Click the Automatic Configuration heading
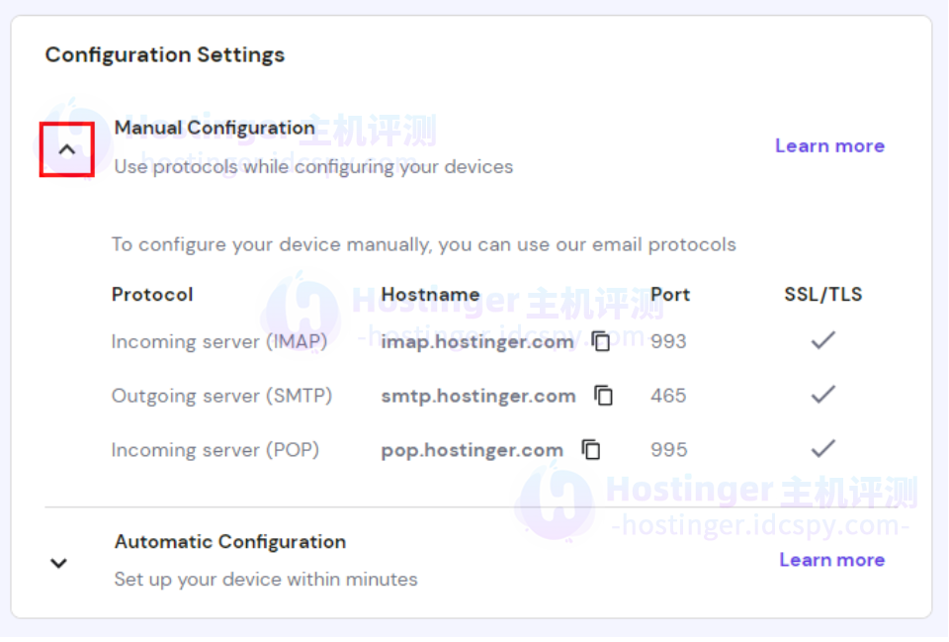The width and height of the screenshot is (949, 642). (x=230, y=542)
